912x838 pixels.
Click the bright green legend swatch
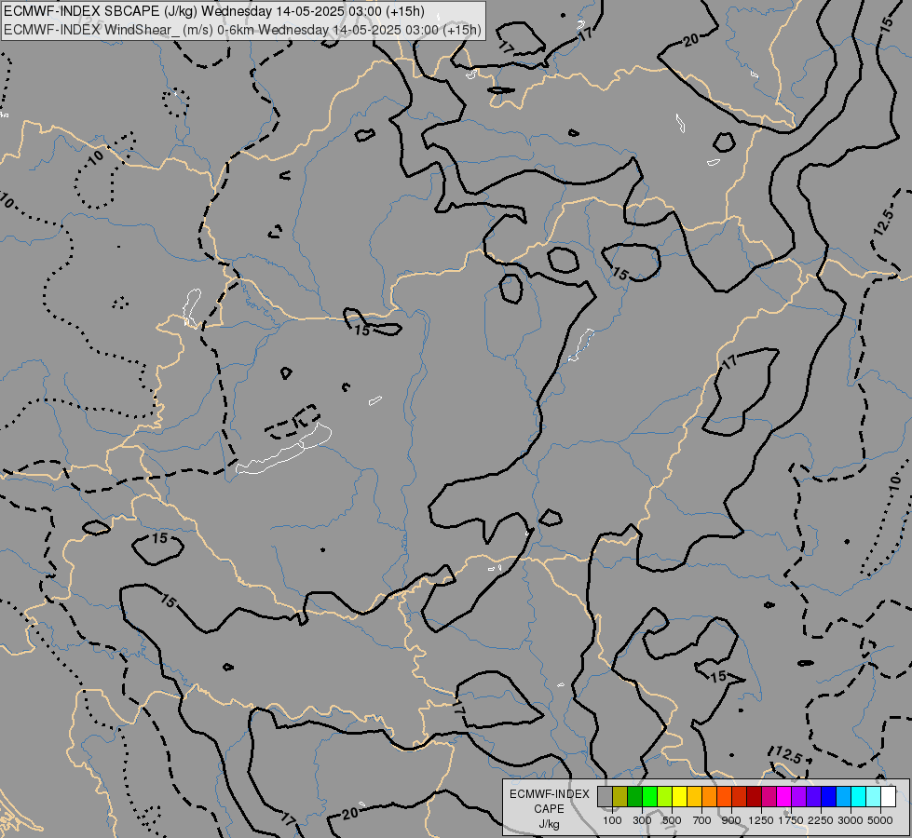(x=649, y=796)
